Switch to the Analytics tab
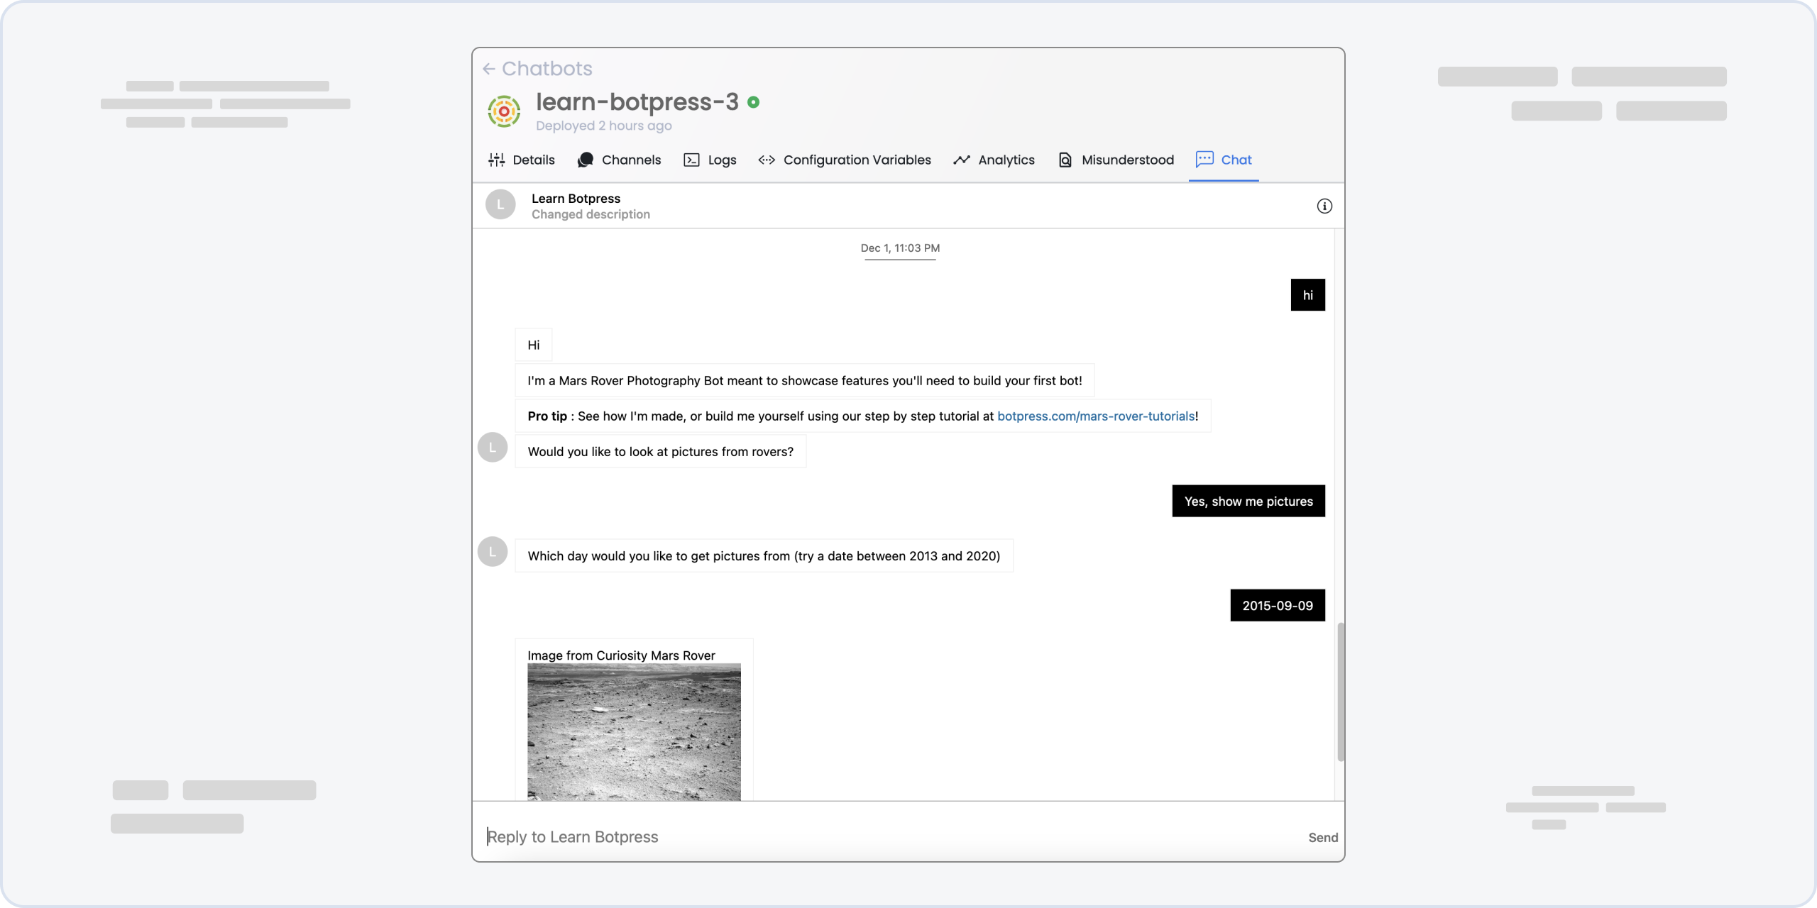This screenshot has width=1817, height=908. (994, 160)
